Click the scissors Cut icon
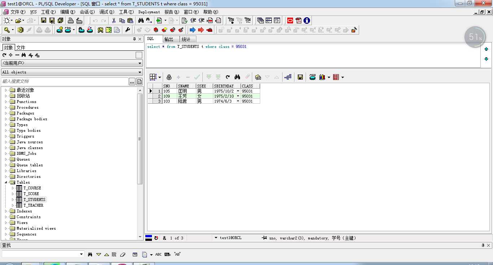 (x=114, y=21)
